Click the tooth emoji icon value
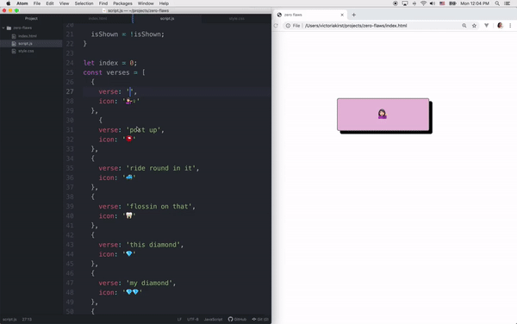The height and width of the screenshot is (324, 517). (129, 216)
